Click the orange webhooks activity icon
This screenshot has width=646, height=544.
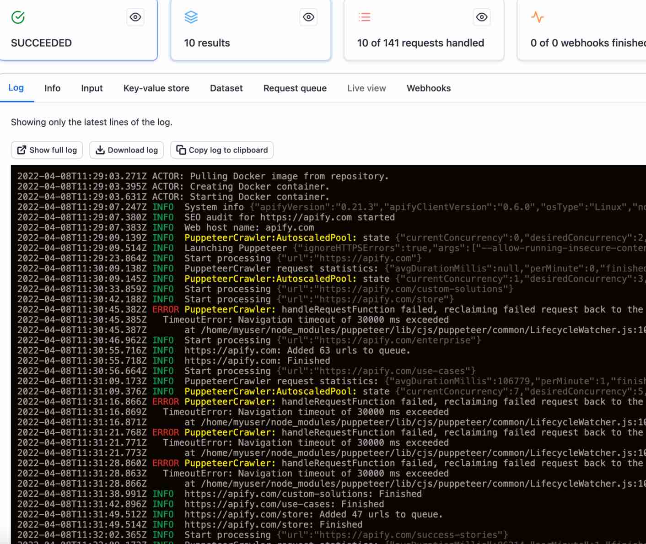coord(537,17)
